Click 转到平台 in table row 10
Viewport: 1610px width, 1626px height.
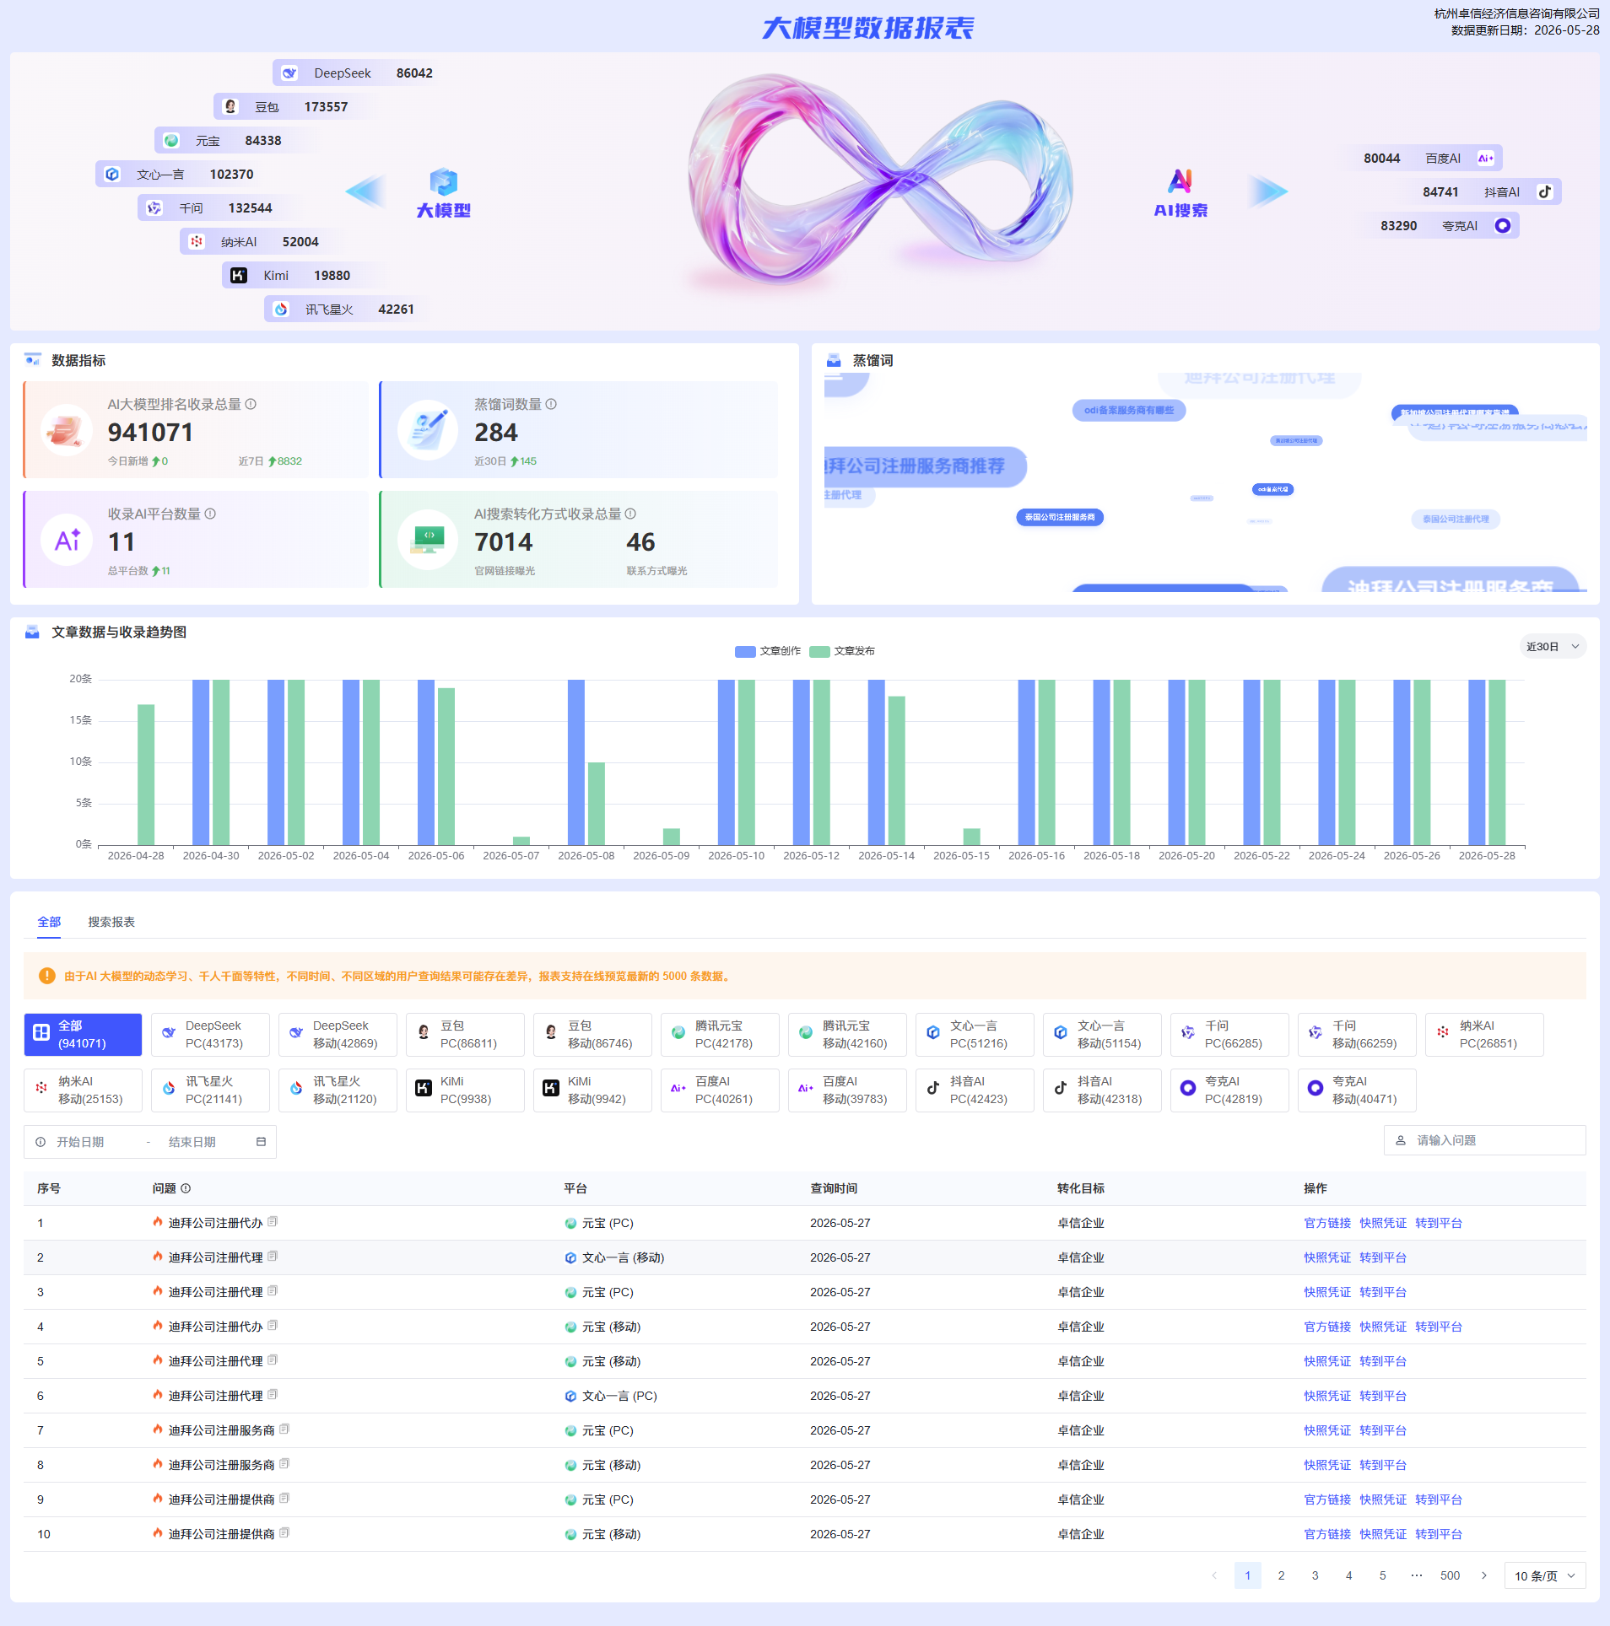pyautogui.click(x=1439, y=1534)
